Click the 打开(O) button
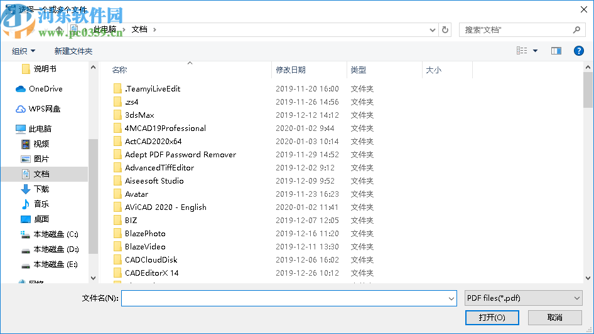Image resolution: width=594 pixels, height=334 pixels. 492,317
